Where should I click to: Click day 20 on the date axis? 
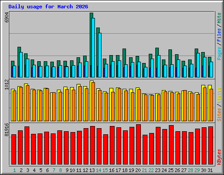[138, 170]
